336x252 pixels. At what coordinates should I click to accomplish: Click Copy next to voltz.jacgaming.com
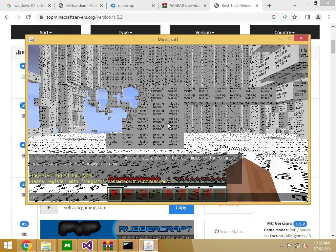click(x=181, y=208)
